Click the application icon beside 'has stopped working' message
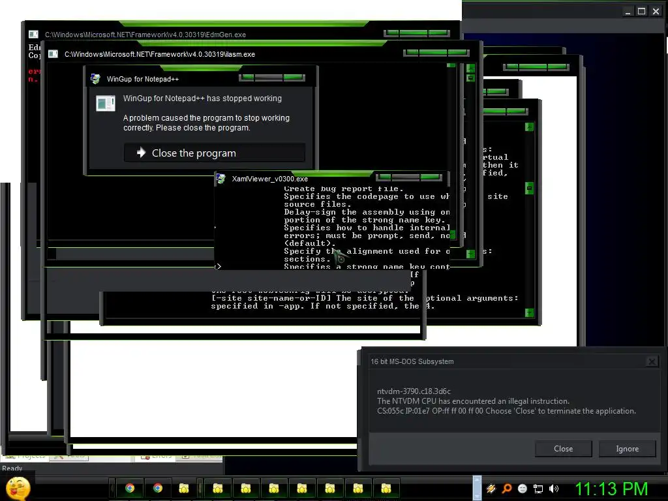Screen dimensions: 668x501 coord(105,103)
